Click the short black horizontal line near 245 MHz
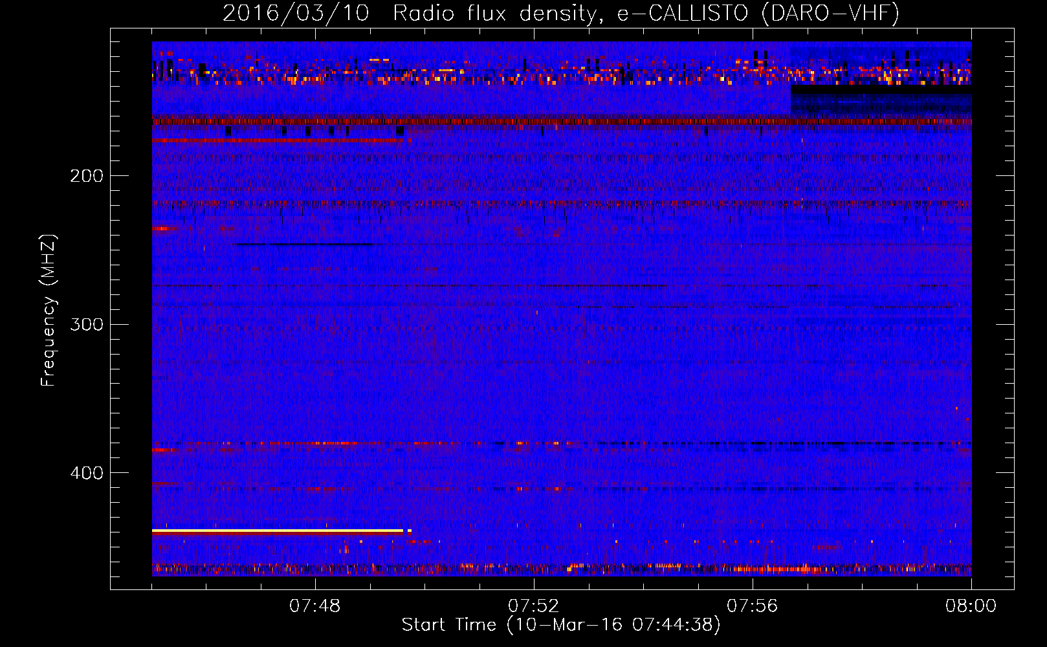Screen dimensions: 1047x647 click(304, 245)
